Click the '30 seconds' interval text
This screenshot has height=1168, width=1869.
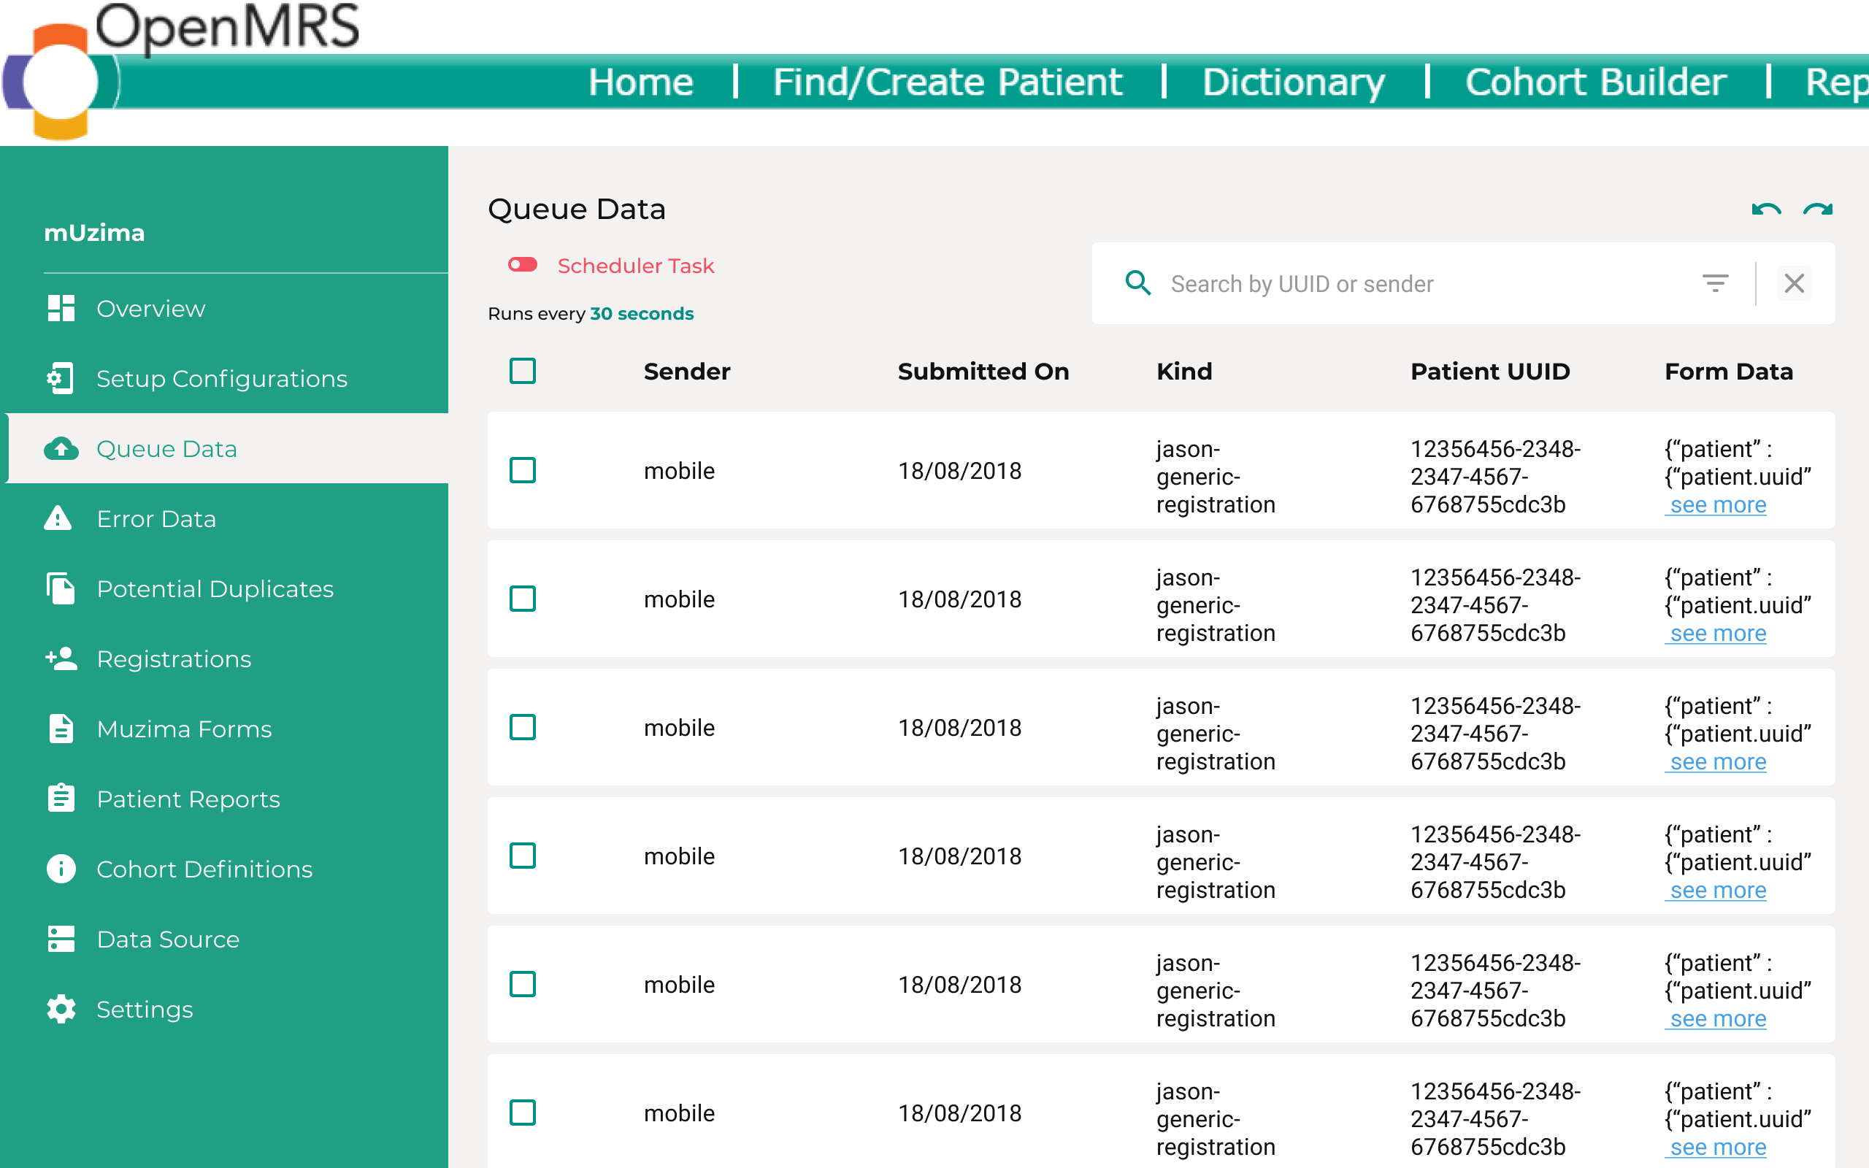tap(642, 314)
